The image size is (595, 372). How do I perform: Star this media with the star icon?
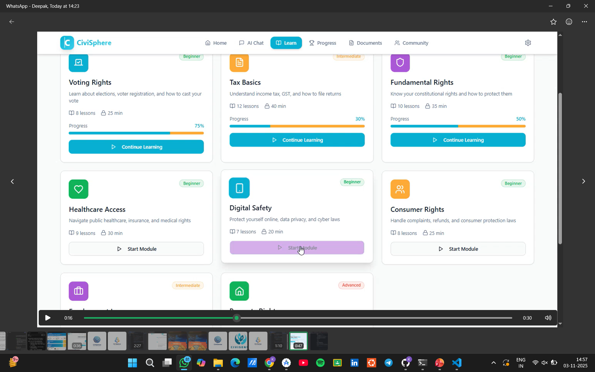pos(553,22)
